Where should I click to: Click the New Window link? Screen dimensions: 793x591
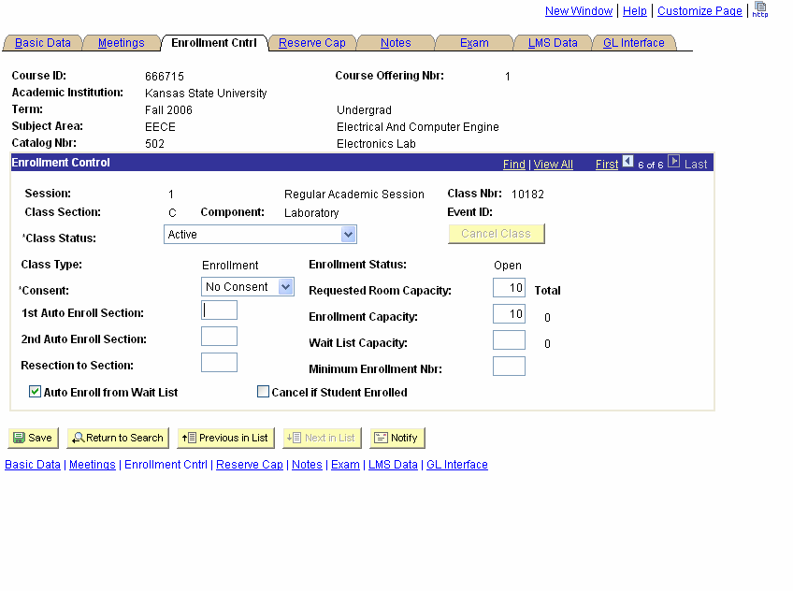(579, 11)
